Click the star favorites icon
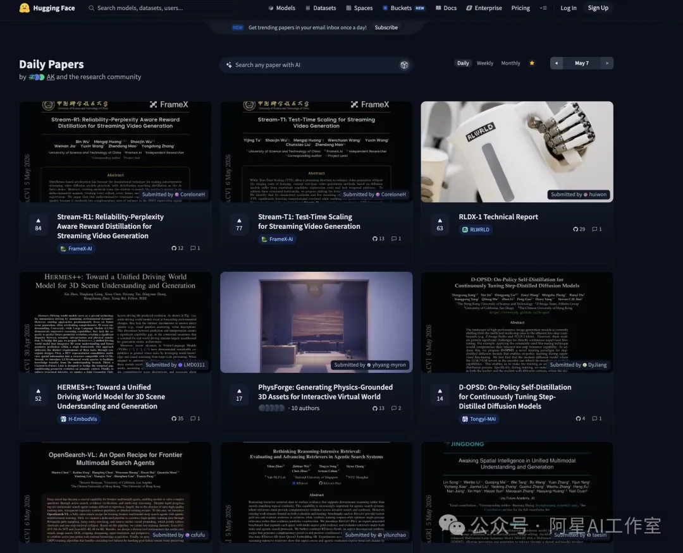 (532, 63)
